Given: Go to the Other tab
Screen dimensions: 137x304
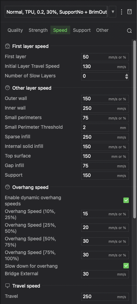Looking at the screenshot, I should tap(102, 30).
